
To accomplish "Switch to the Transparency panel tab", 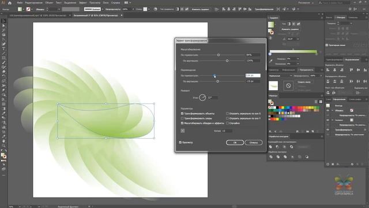I will click(307, 70).
